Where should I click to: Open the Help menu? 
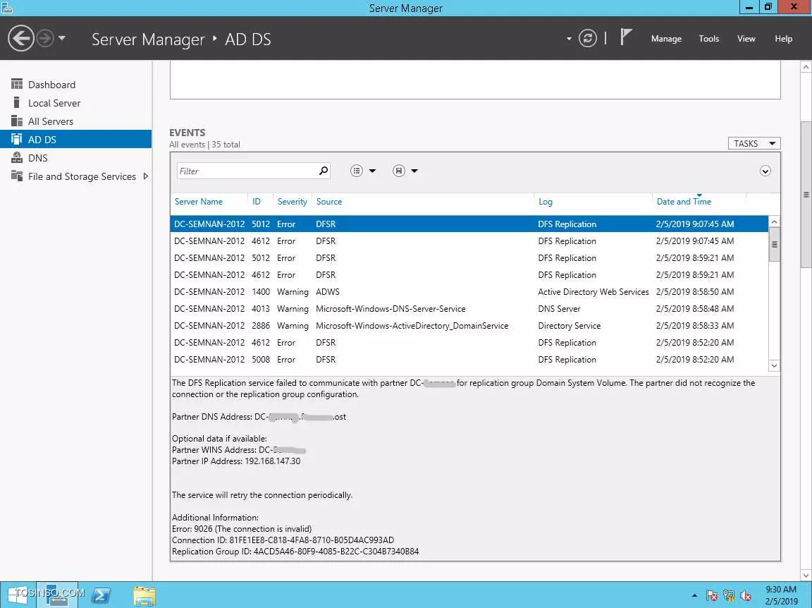pos(783,39)
